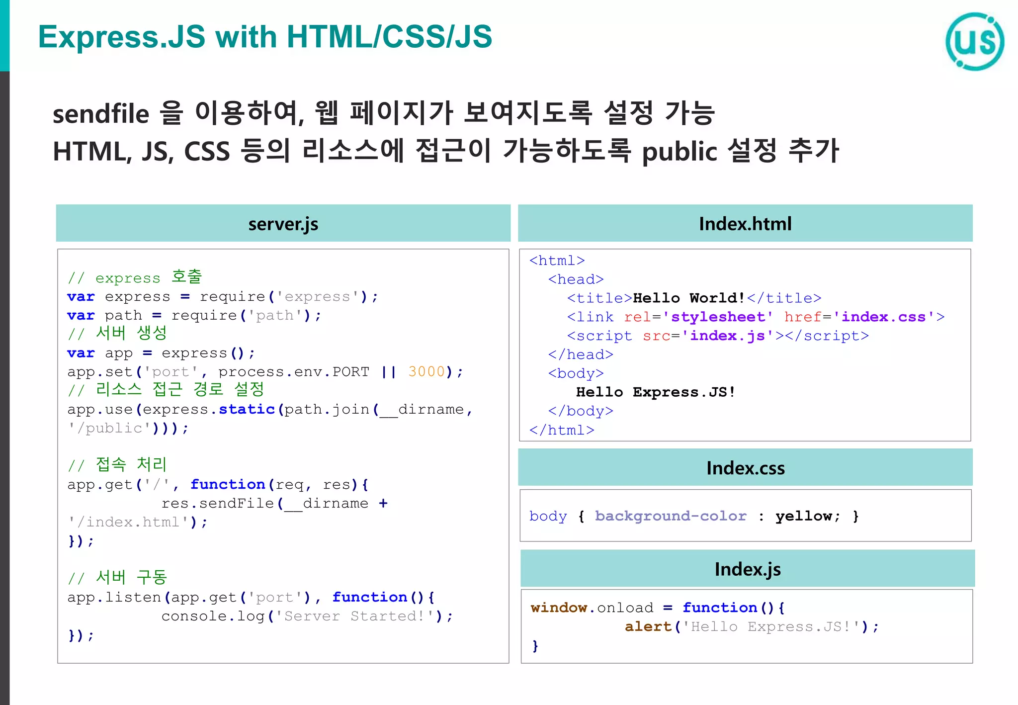Click the window.onload = function(){ line
1018x705 pixels.
[657, 608]
